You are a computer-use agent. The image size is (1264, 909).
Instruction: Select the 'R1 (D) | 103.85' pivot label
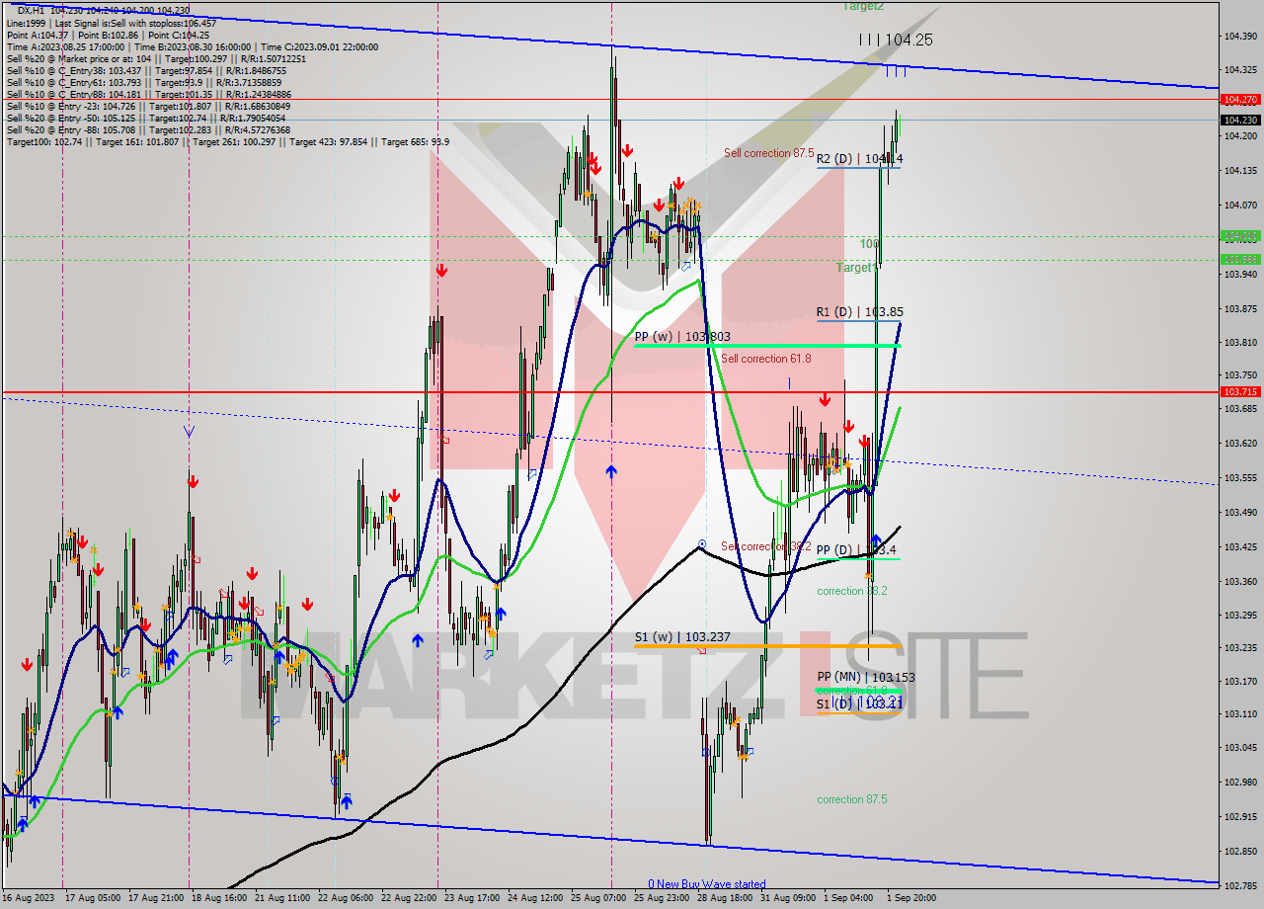pos(859,311)
